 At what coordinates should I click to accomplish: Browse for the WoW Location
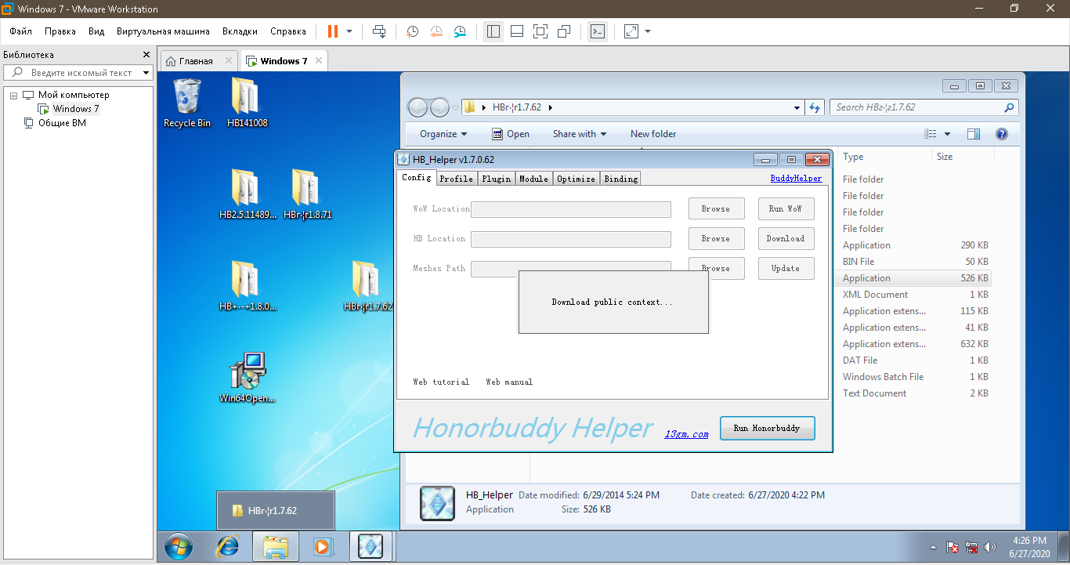coord(716,209)
